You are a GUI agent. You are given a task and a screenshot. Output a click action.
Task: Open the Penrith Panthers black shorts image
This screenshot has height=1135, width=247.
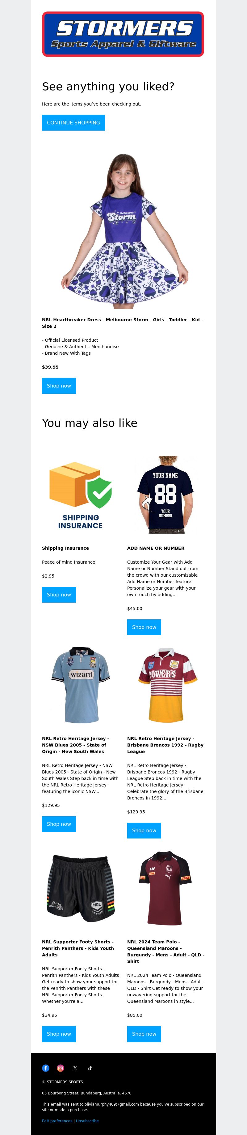[80, 888]
